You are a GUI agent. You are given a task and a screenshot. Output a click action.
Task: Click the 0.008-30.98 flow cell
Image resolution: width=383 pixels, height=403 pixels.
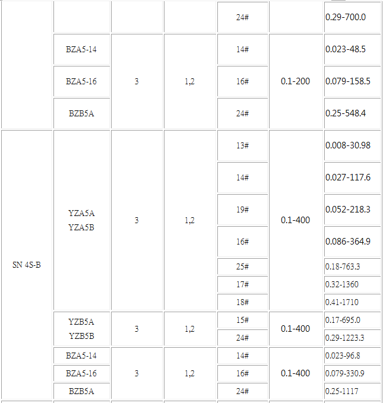(352, 145)
